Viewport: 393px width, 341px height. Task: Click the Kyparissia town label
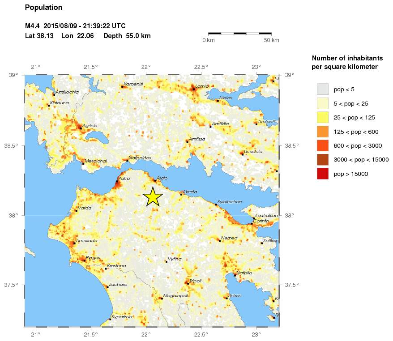point(122,317)
